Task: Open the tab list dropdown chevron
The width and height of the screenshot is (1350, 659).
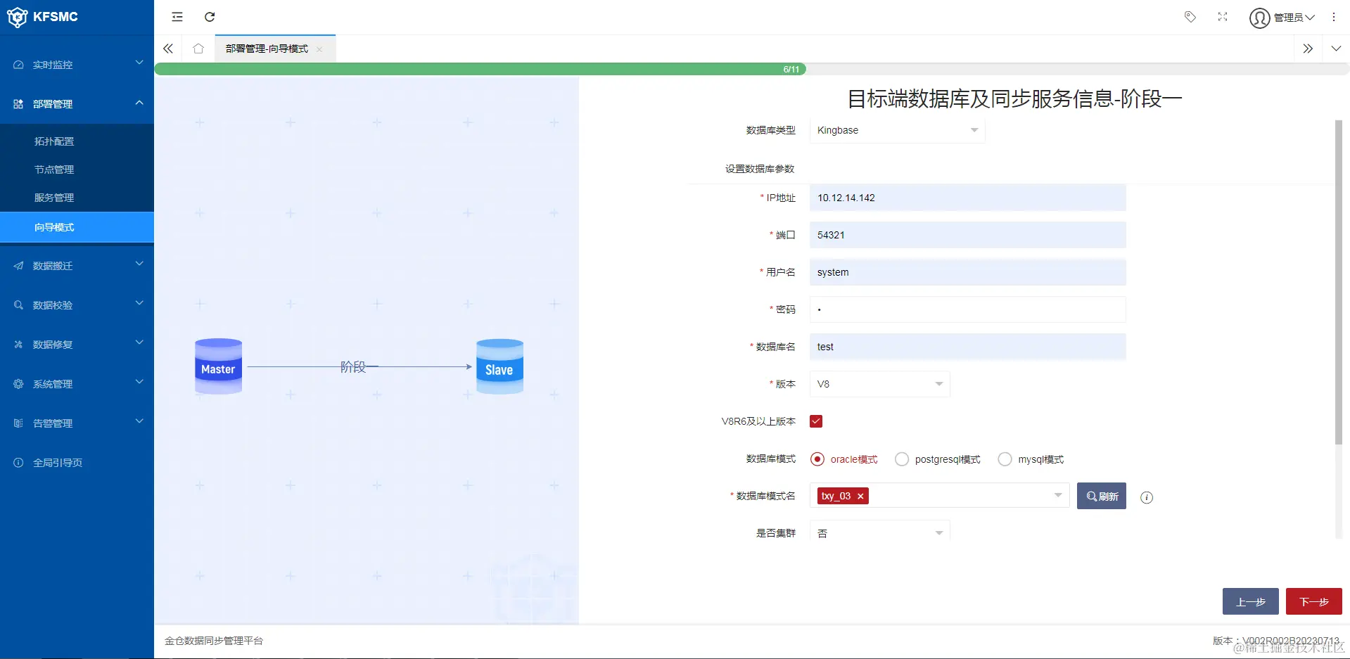Action: click(x=1336, y=49)
